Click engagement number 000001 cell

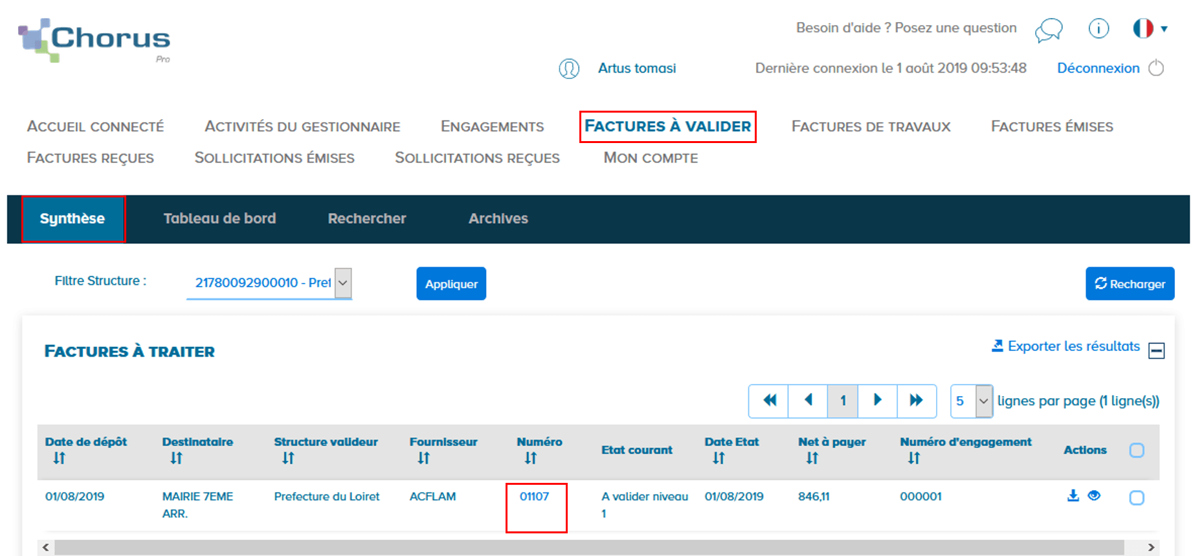click(920, 496)
